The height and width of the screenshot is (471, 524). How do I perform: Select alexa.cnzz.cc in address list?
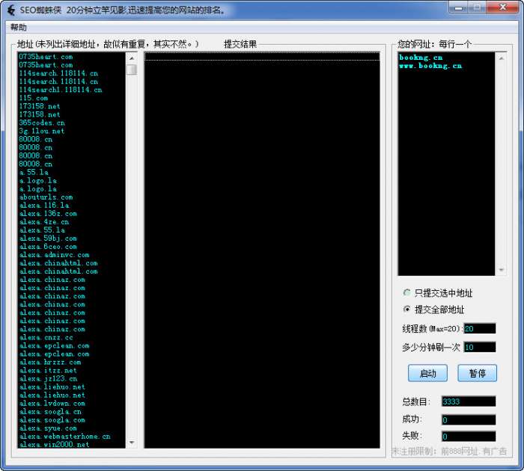click(46, 337)
